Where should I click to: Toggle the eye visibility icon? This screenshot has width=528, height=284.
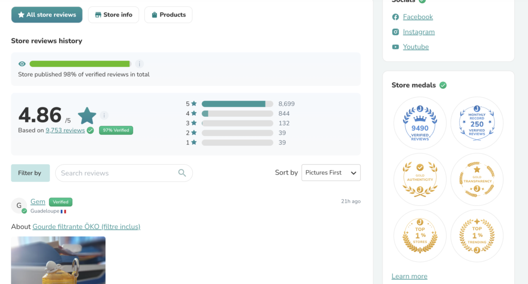coord(22,64)
